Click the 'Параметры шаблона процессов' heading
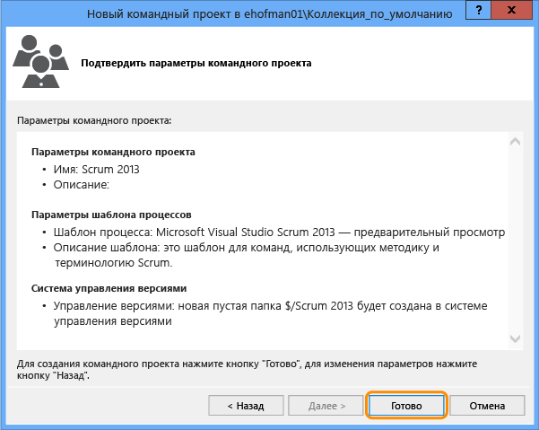The height and width of the screenshot is (430, 539). point(111,215)
